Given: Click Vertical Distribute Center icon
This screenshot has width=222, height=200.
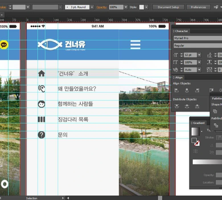Looking at the screenshot, I should 187,106.
